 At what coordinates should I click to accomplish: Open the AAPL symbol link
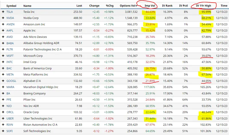10,30
